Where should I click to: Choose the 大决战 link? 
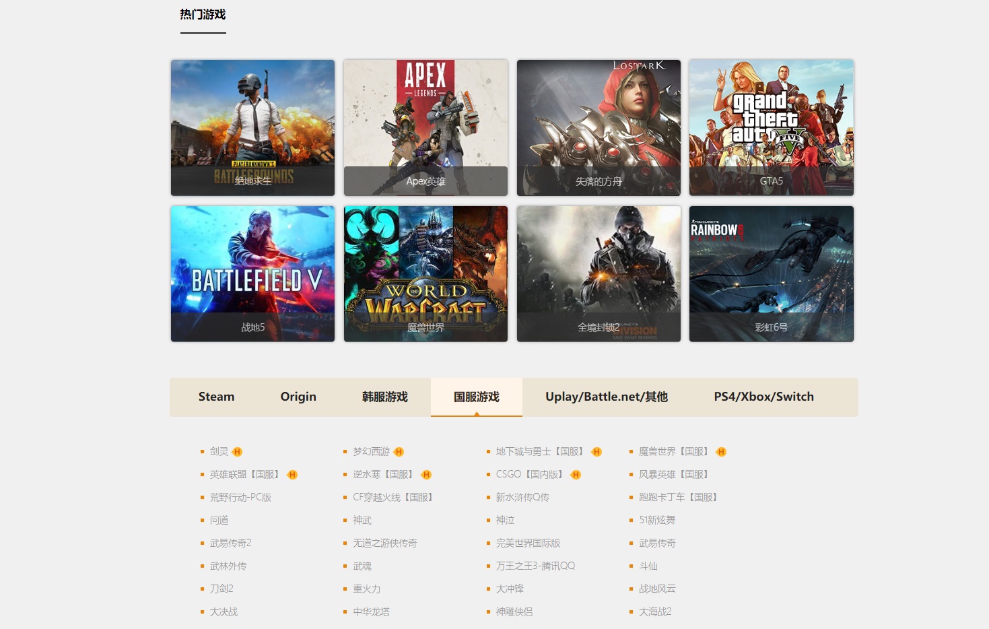tap(224, 611)
